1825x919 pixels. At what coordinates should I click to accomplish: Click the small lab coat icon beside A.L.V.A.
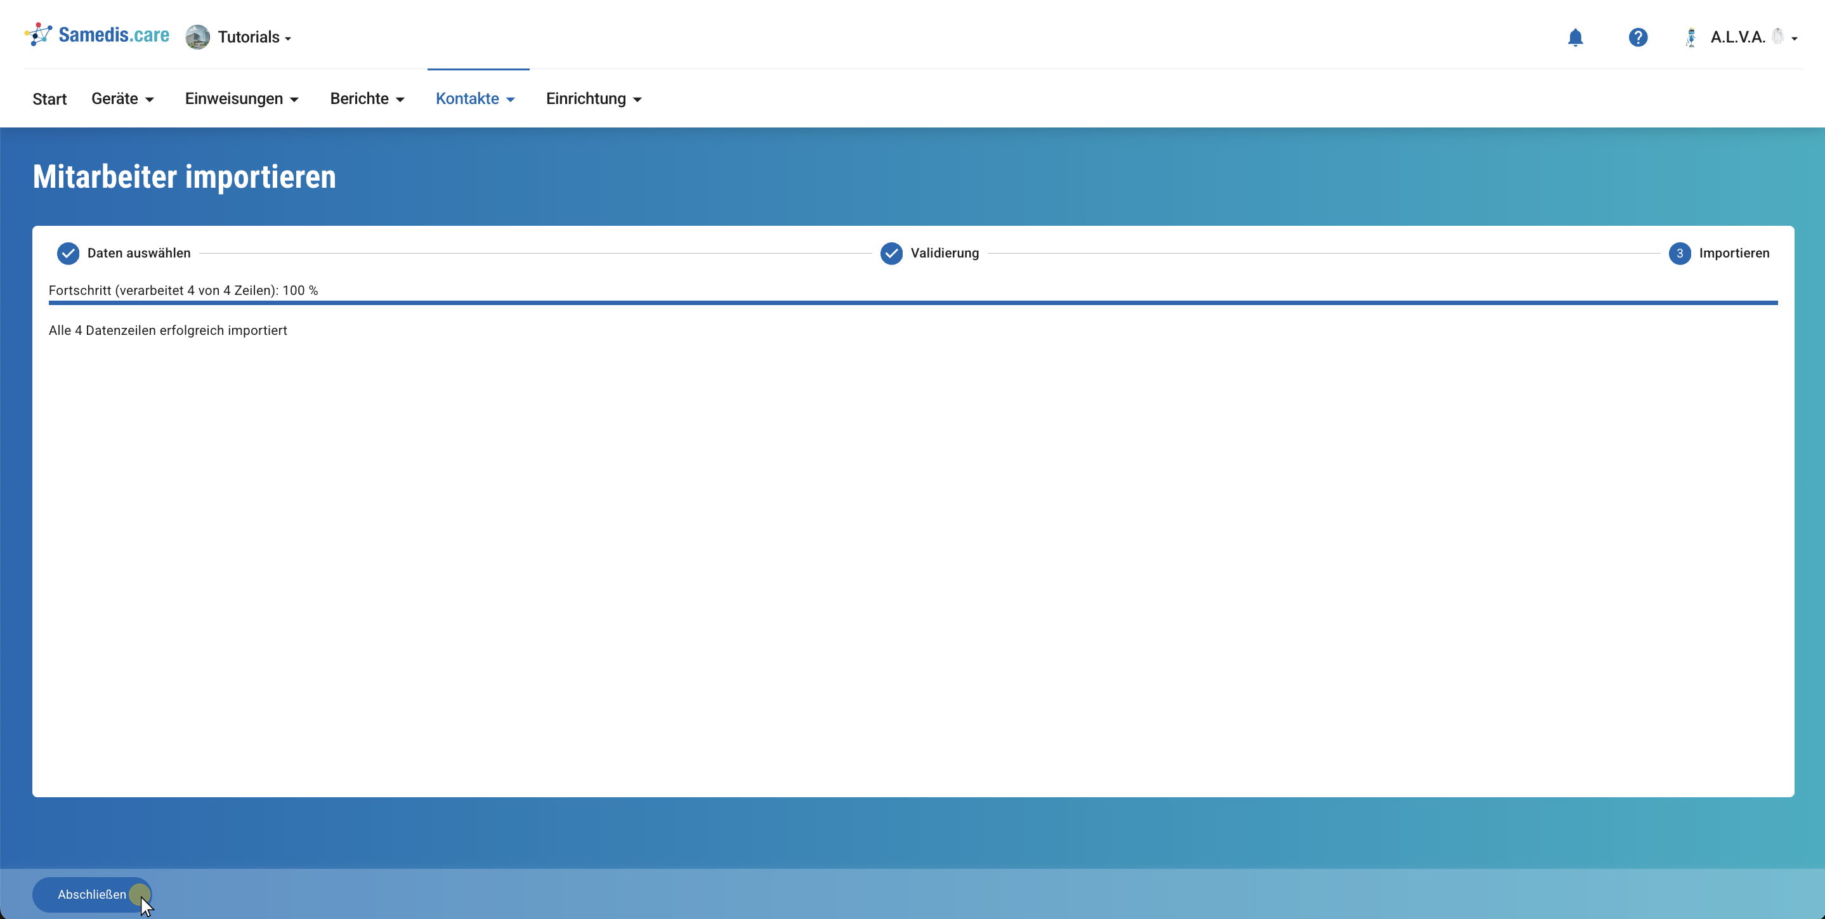(x=1777, y=36)
